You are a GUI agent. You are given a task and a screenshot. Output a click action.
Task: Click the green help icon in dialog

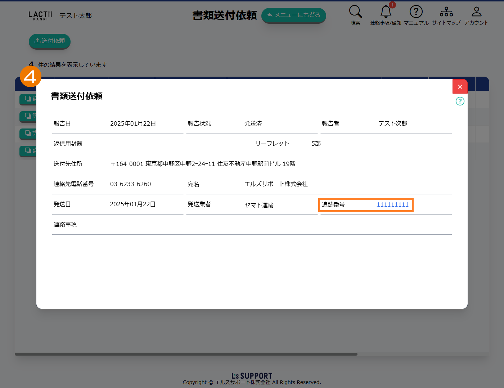click(460, 101)
